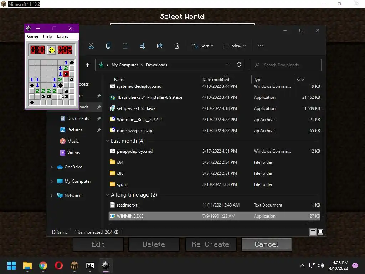Open Opera browser from the taskbar
This screenshot has height=274, width=365.
tap(59, 265)
